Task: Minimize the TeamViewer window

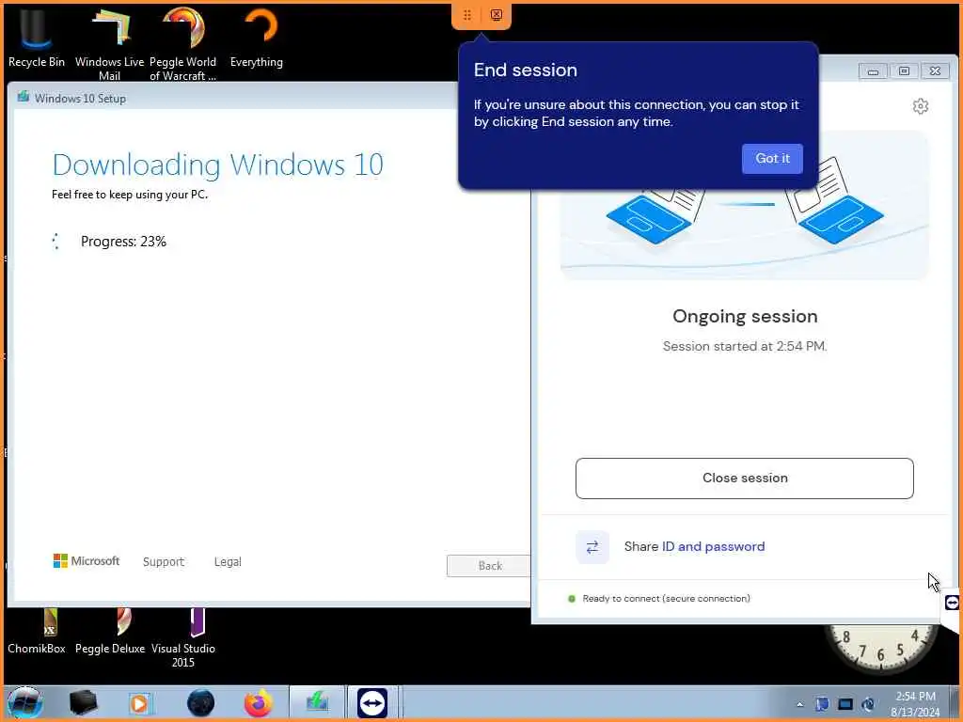Action: click(x=873, y=71)
